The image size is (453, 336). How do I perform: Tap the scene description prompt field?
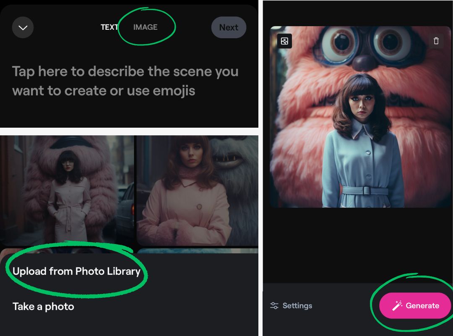[x=125, y=81]
